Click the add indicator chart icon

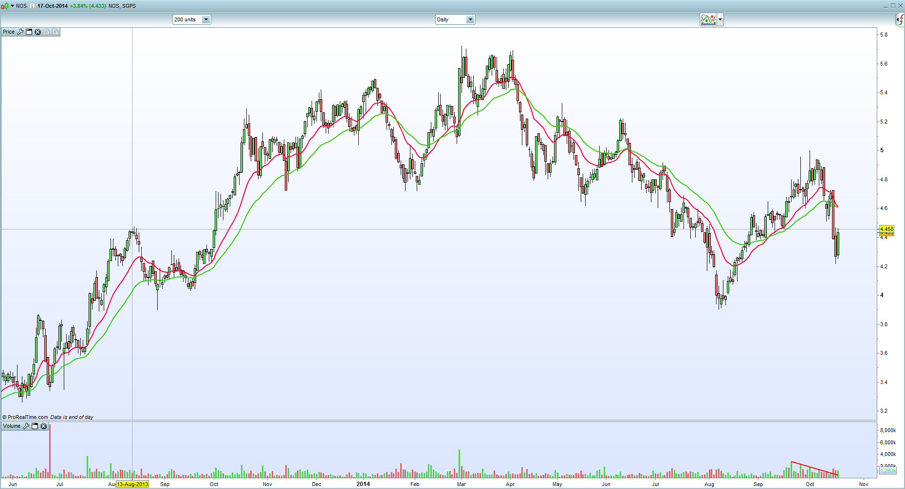click(708, 19)
